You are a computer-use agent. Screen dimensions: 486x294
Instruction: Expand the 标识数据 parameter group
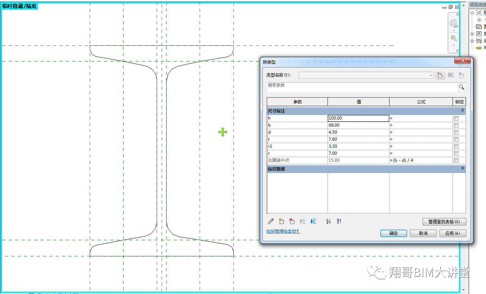coord(462,168)
